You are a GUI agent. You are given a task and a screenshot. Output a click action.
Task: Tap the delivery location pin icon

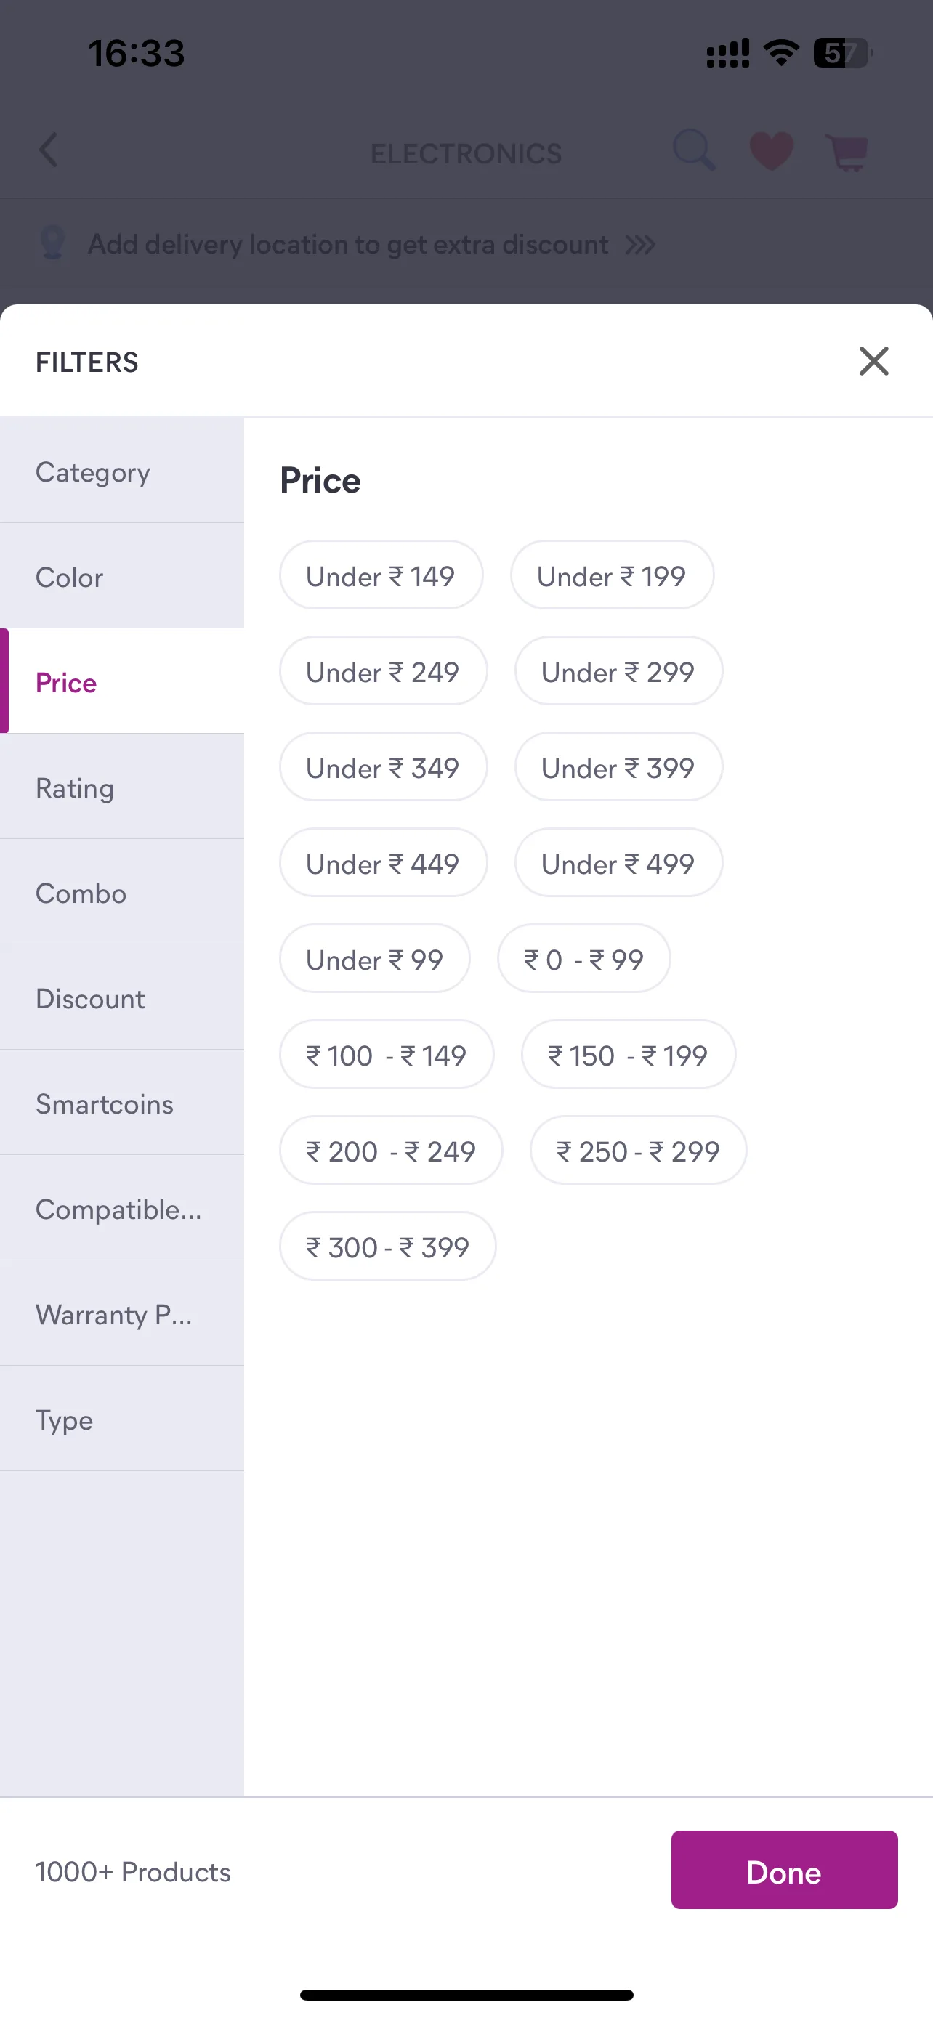click(52, 243)
